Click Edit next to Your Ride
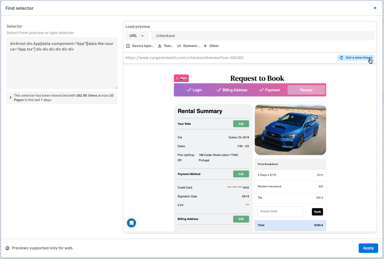 point(241,124)
